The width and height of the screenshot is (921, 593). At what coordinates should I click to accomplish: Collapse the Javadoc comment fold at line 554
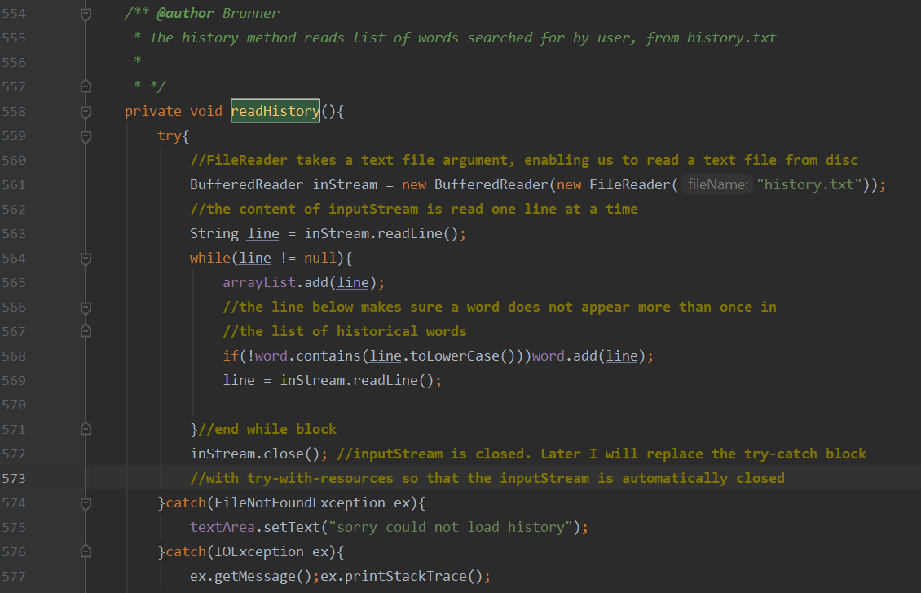(x=86, y=14)
